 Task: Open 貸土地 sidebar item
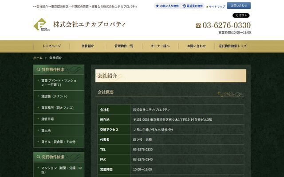59,131
